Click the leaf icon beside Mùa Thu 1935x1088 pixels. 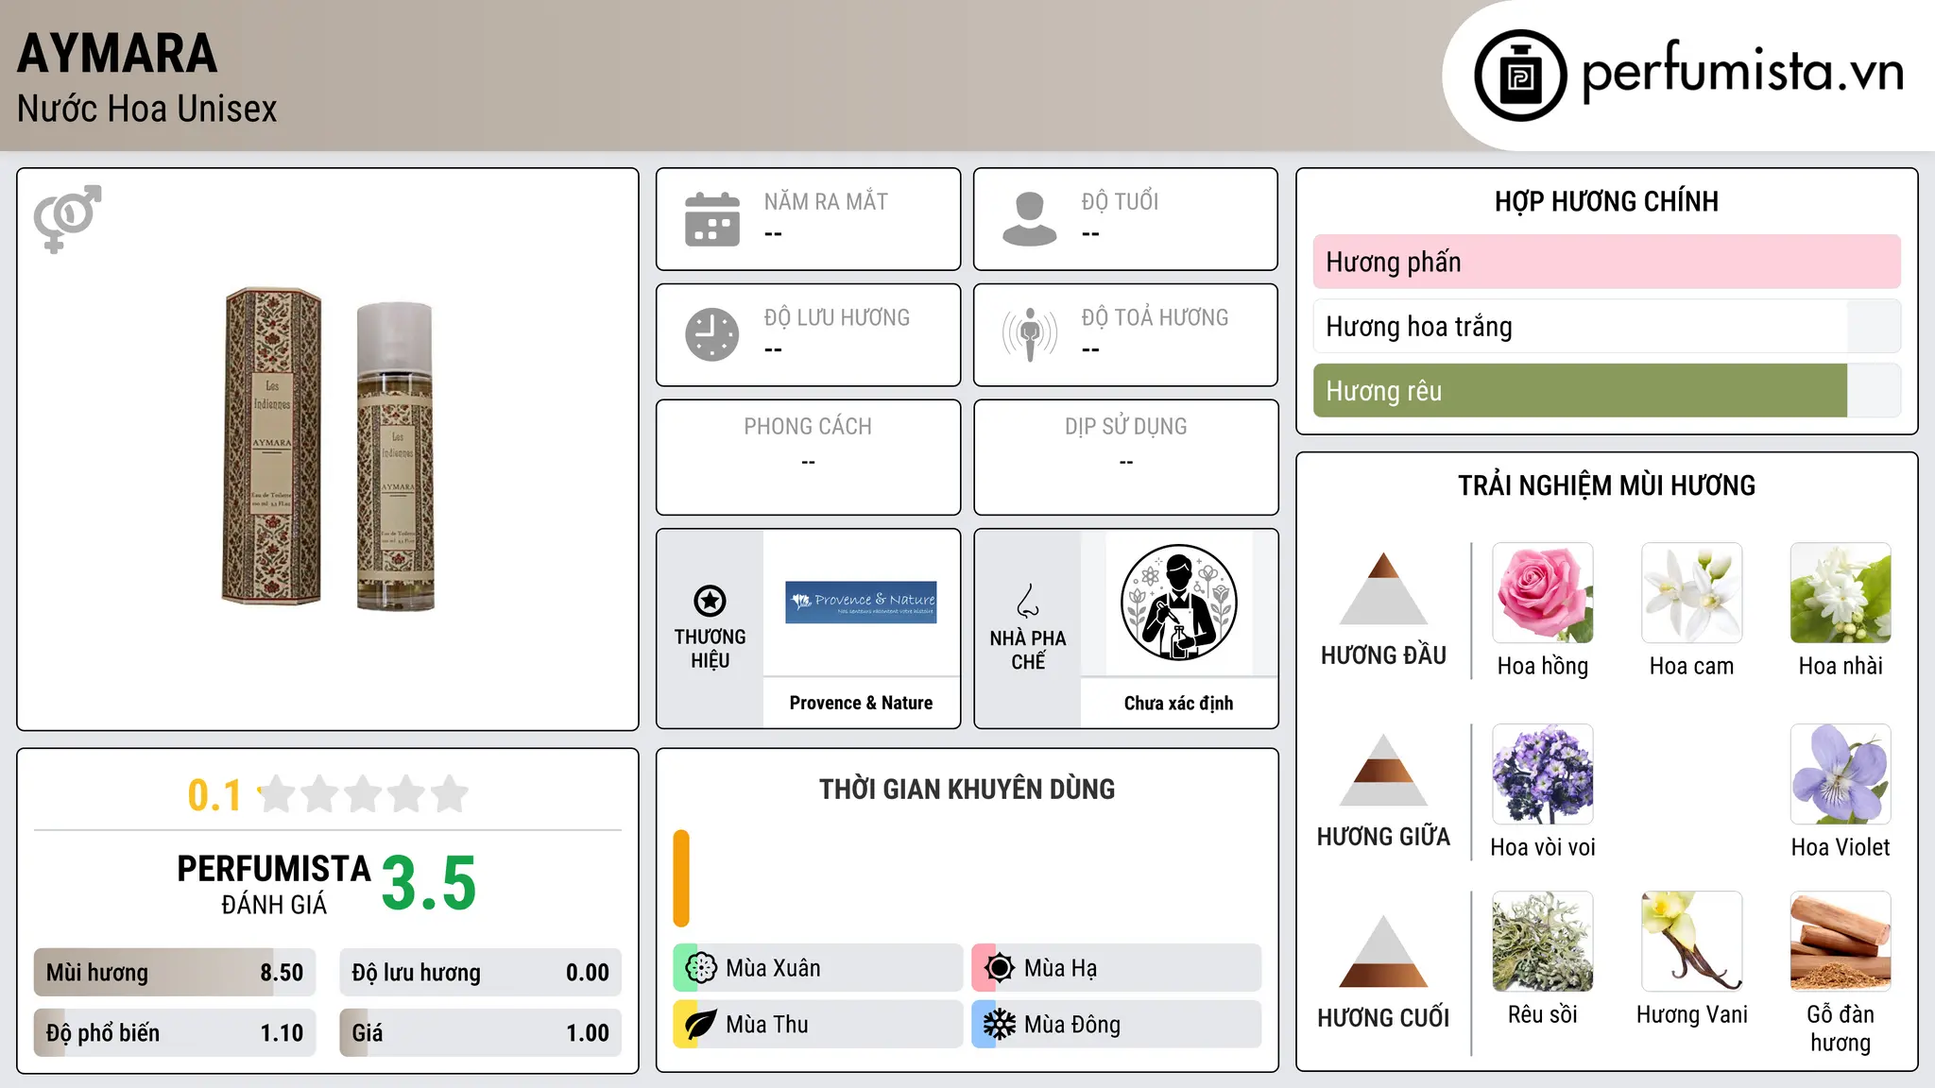701,1025
